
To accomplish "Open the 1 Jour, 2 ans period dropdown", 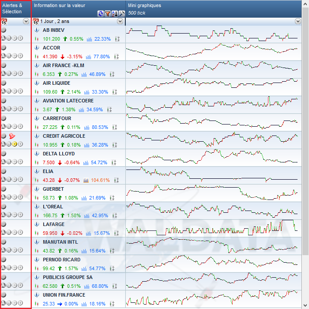I will tap(120, 21).
